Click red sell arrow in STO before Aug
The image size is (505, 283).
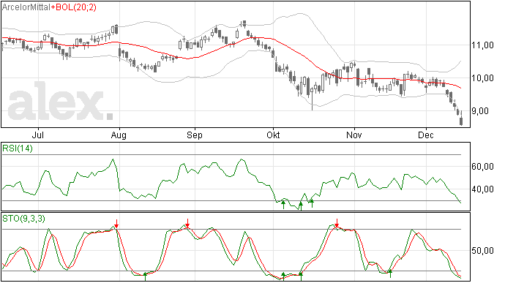pyautogui.click(x=116, y=224)
